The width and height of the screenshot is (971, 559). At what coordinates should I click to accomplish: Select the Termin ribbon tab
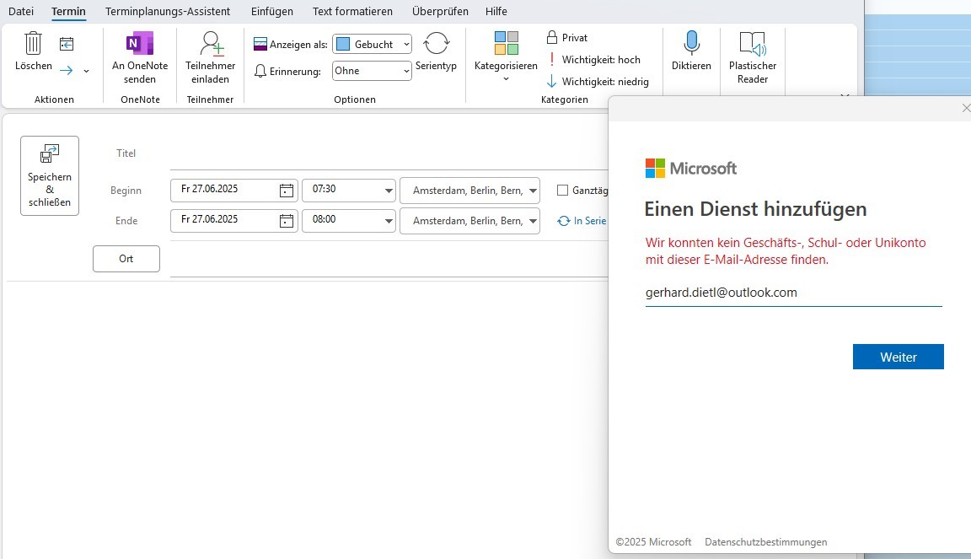(69, 11)
